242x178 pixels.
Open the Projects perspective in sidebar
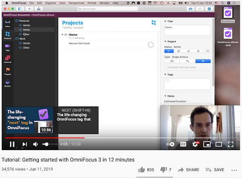pos(8,35)
